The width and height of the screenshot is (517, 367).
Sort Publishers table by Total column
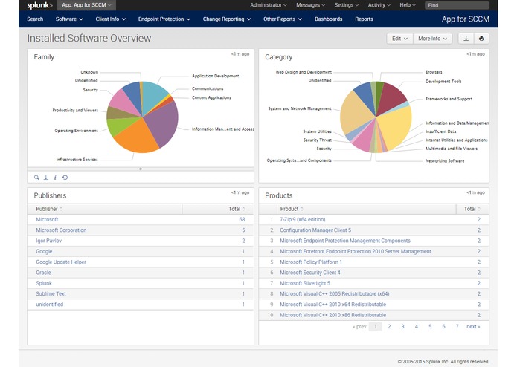click(237, 209)
